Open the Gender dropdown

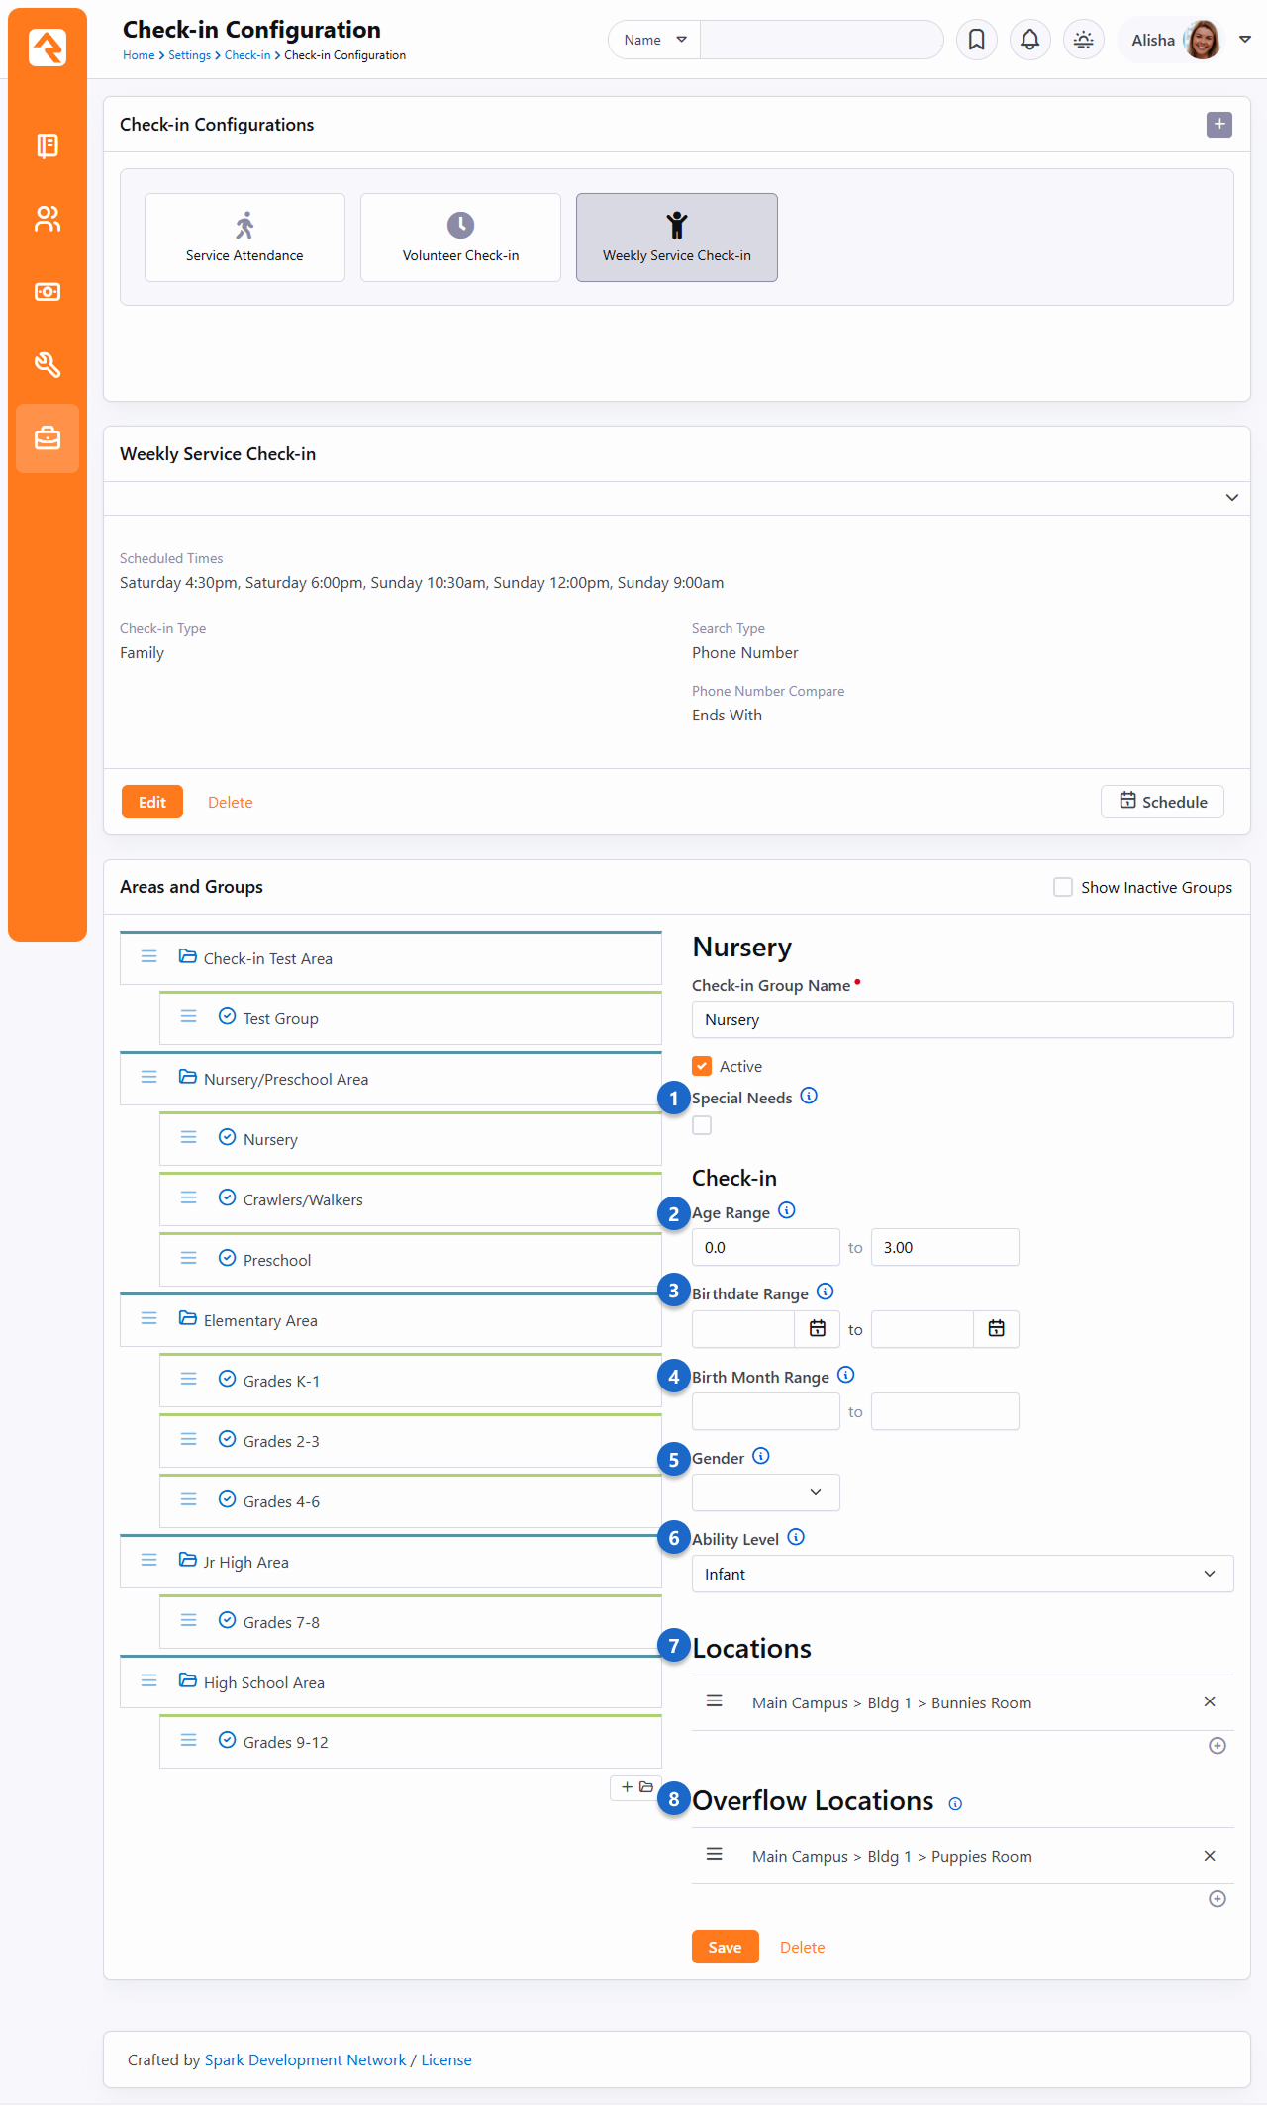(765, 1492)
